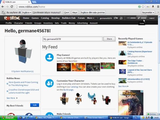Expand See More under Recently Played Games

click(123, 86)
